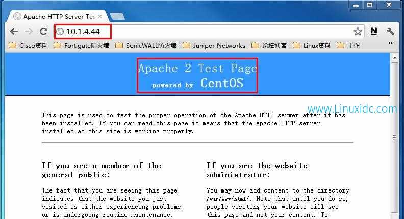Image resolution: width=404 pixels, height=219 pixels.
Task: Click the 'Apache 2 Test Page' heading
Action: pyautogui.click(x=197, y=68)
